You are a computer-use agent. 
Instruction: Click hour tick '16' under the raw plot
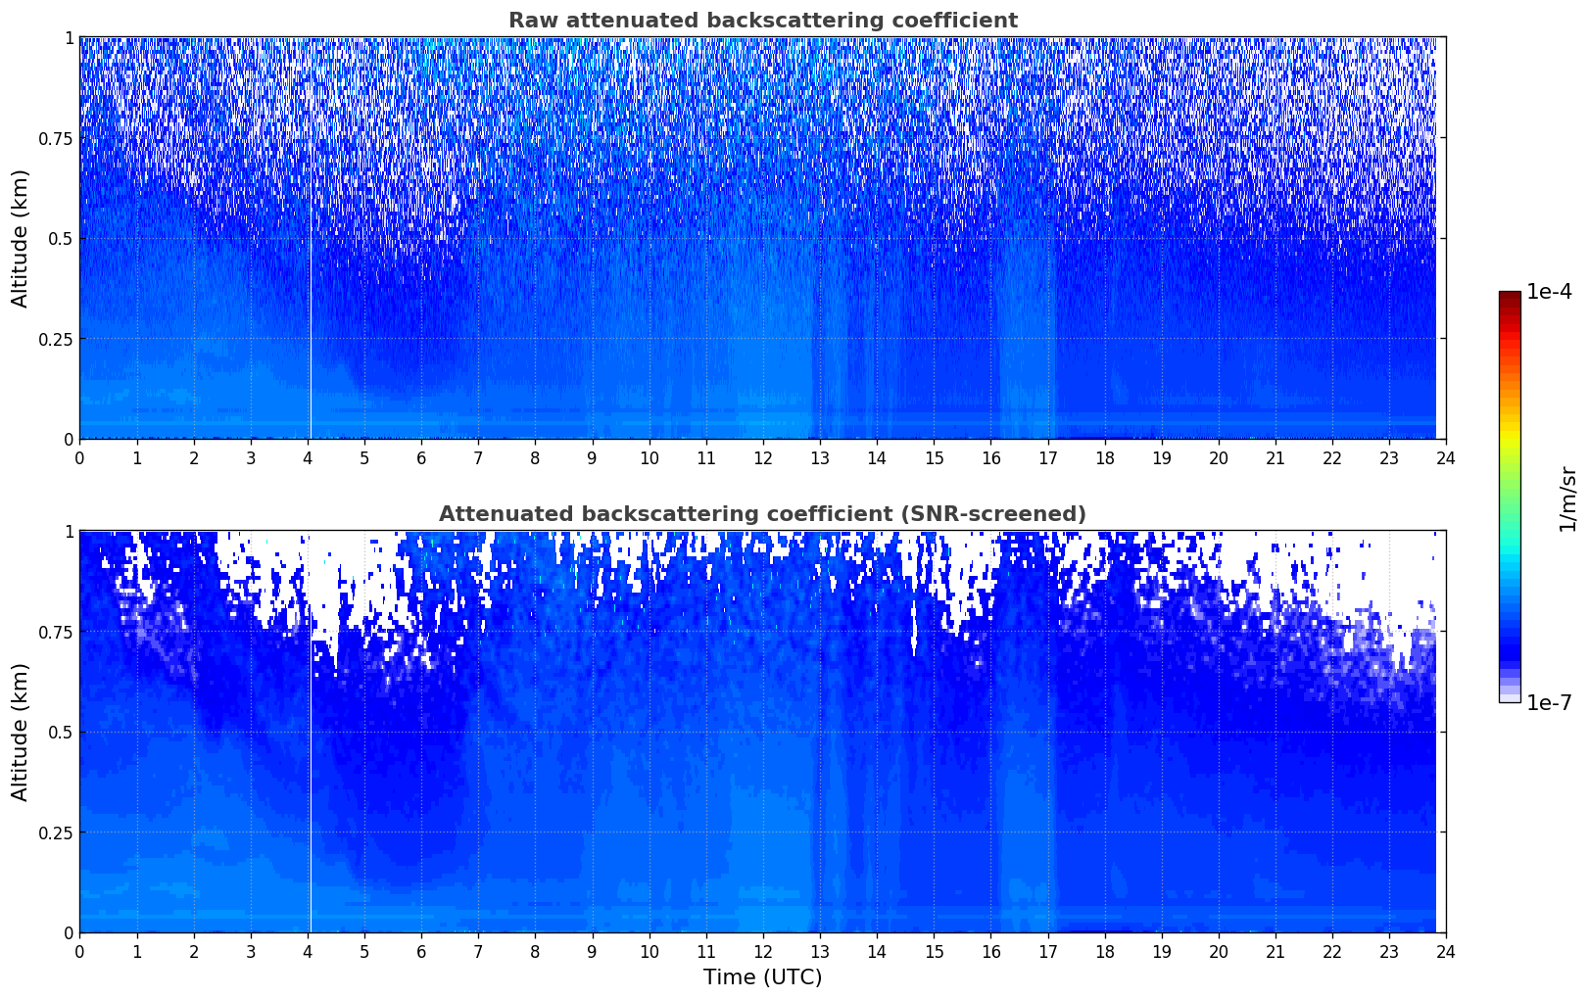point(990,458)
